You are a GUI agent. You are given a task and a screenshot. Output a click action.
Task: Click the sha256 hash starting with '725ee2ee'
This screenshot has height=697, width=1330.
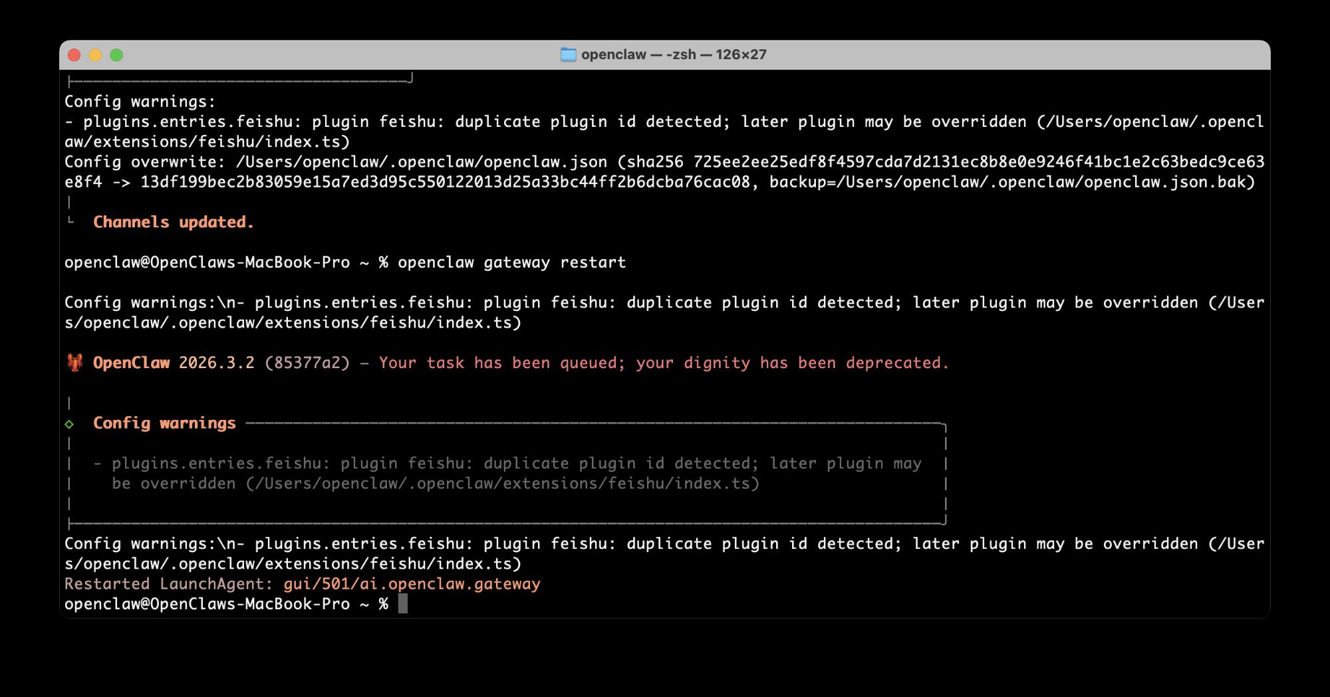[665, 172]
